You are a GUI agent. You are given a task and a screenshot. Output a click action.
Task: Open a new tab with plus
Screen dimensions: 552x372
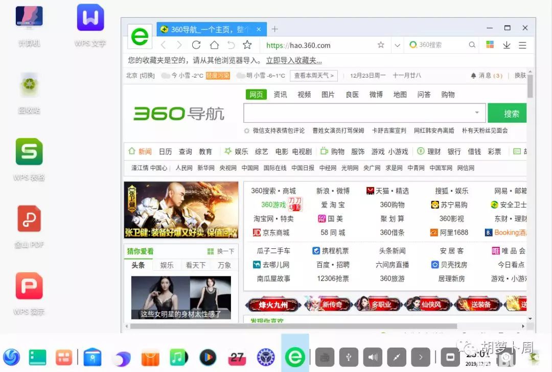click(274, 29)
